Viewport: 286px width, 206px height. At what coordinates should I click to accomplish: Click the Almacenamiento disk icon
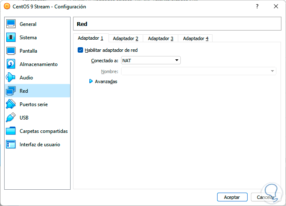pyautogui.click(x=11, y=64)
